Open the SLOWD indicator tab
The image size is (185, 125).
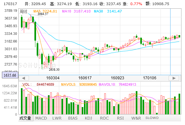152,118
